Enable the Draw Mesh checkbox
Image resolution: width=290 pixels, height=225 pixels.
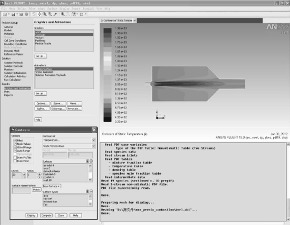pos(15,161)
